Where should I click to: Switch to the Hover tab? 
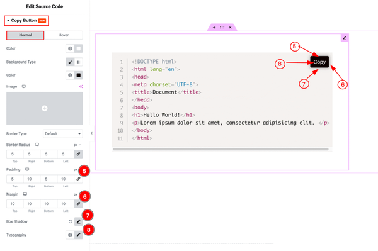pos(64,35)
